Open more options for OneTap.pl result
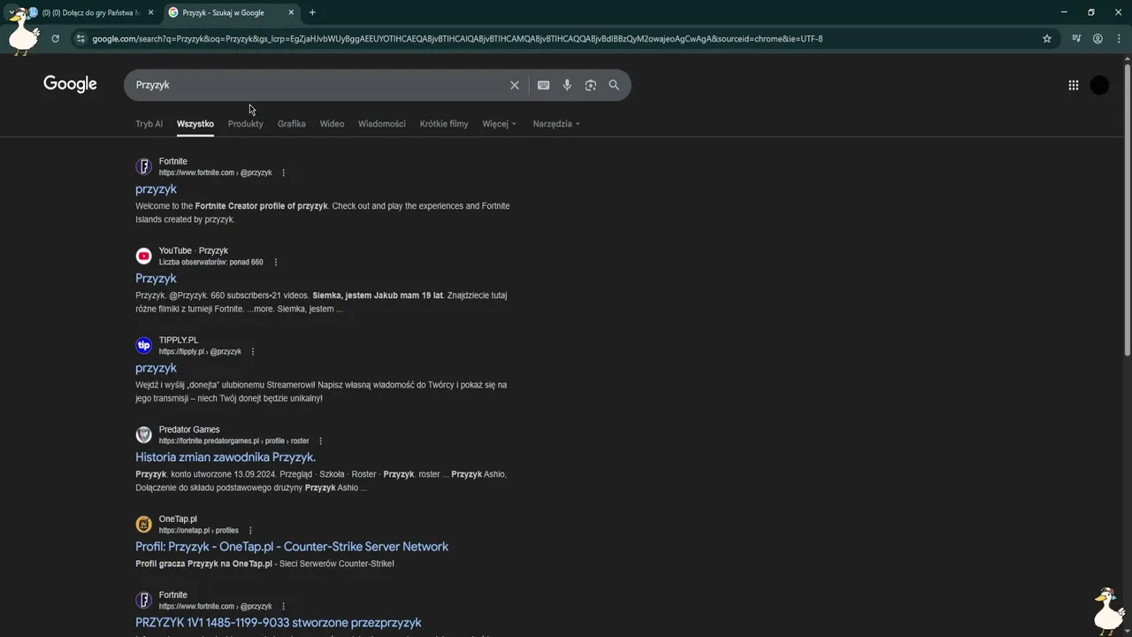The image size is (1132, 637). [x=250, y=530]
